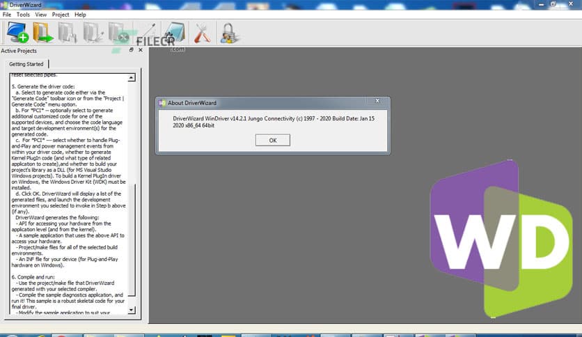The height and width of the screenshot is (337, 582).
Task: Close the About DriverWizard dialog
Action: point(377,101)
